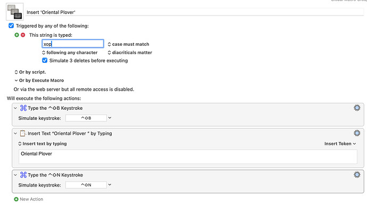
Task: Open the Insert Token menu
Action: pyautogui.click(x=340, y=144)
